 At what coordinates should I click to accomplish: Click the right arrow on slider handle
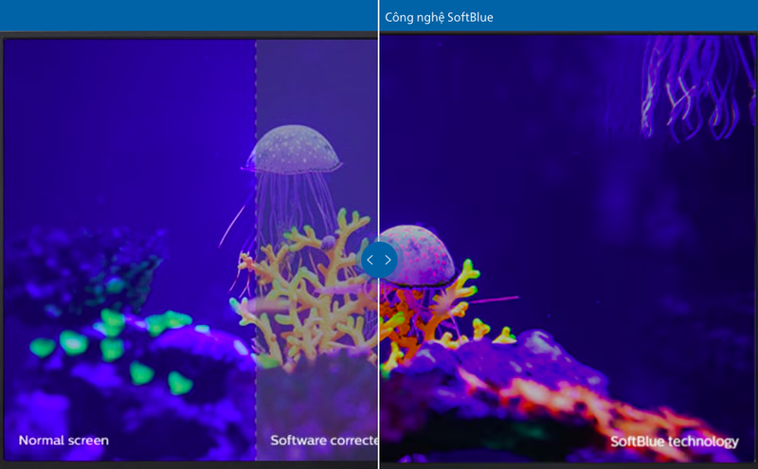coord(388,261)
